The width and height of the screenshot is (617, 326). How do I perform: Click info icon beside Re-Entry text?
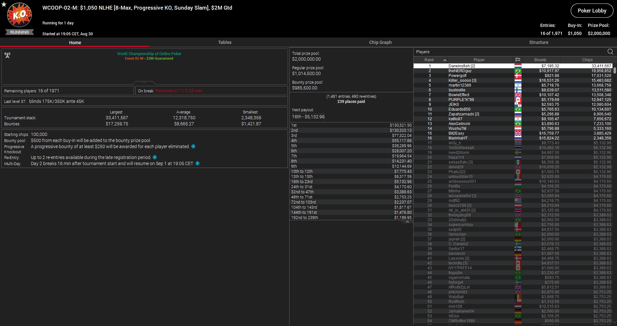(x=155, y=157)
